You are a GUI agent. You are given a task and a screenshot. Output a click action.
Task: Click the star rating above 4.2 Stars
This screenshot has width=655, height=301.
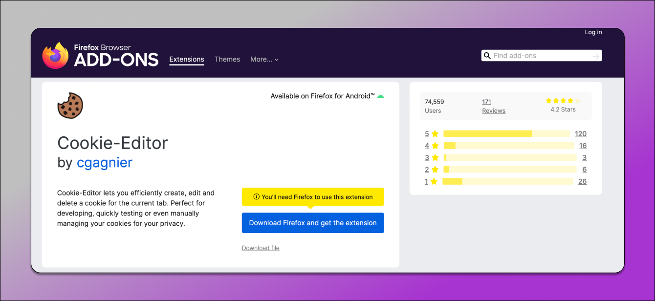563,101
